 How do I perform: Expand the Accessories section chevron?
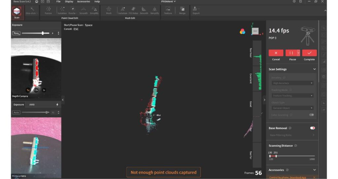pos(314,170)
